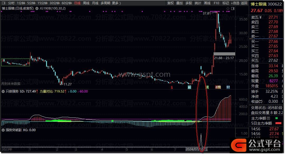Click the XG: 0.00 indicator value
Viewport: 285px width, 154px height.
coord(29,130)
